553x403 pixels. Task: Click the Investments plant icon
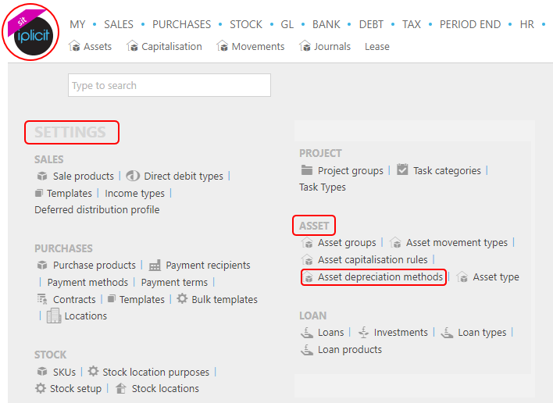[x=363, y=332]
